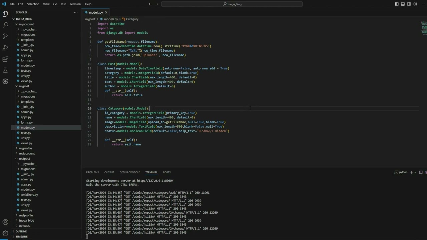Toggle the bottom panel layout icon

point(403,4)
